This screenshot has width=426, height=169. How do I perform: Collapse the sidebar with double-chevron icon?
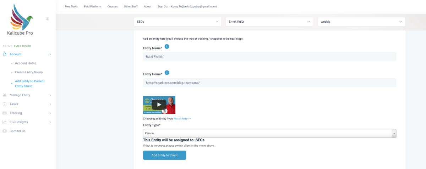click(48, 19)
